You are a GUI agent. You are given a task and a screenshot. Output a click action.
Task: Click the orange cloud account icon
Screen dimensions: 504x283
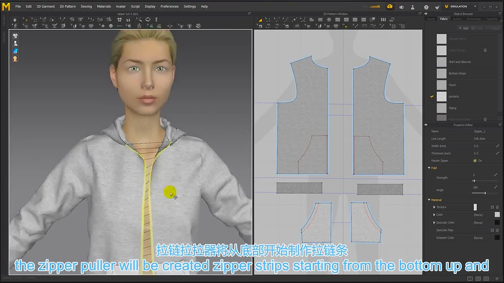click(x=390, y=6)
